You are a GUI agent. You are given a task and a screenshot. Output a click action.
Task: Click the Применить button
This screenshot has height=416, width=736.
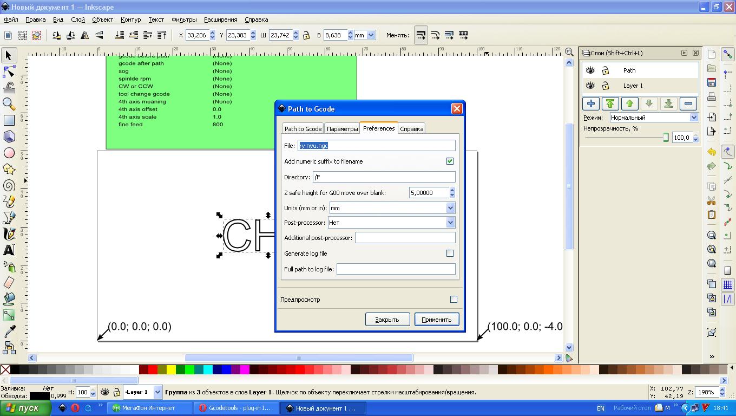click(436, 320)
